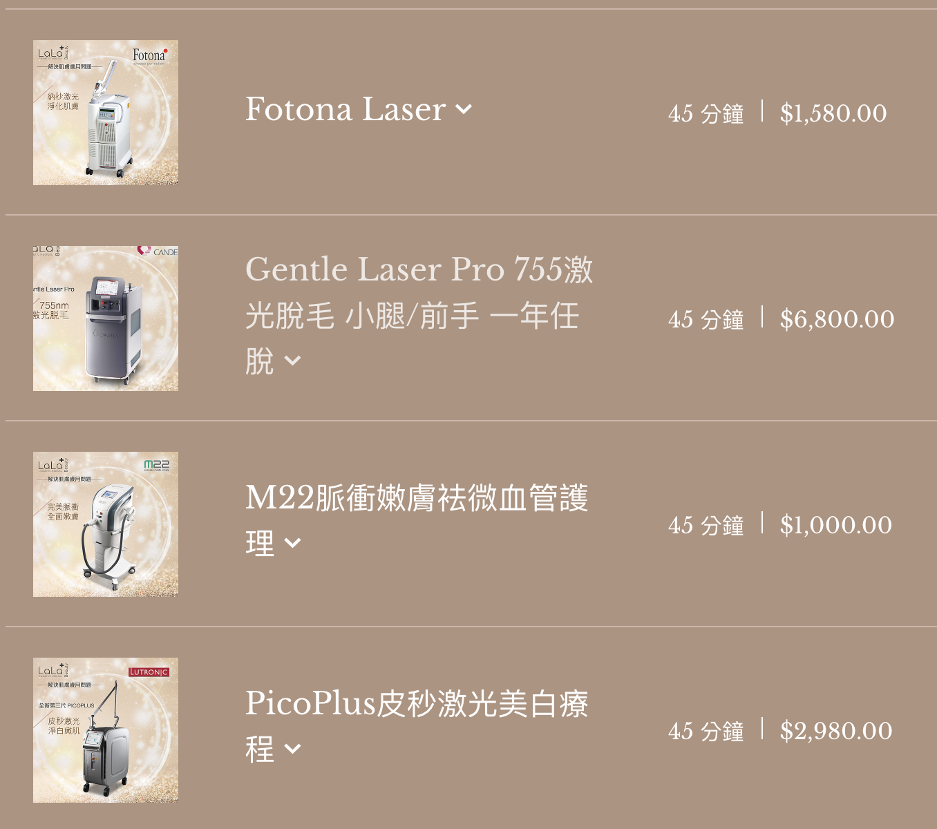Select the M22脈衝嫩膚祛微血管護理 title
Screen dimensions: 937x829
click(x=417, y=521)
